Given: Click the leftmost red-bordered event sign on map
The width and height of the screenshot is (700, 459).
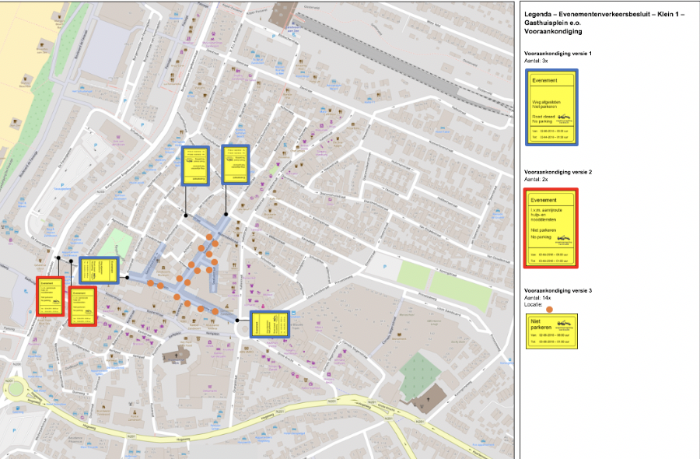Looking at the screenshot, I should [48, 296].
